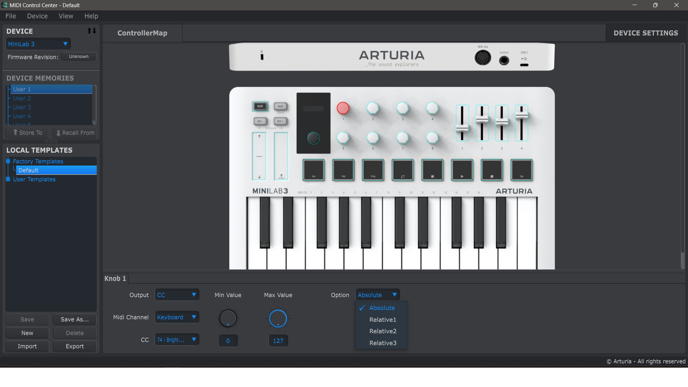
Task: Open the Output type dropdown
Action: pos(177,295)
